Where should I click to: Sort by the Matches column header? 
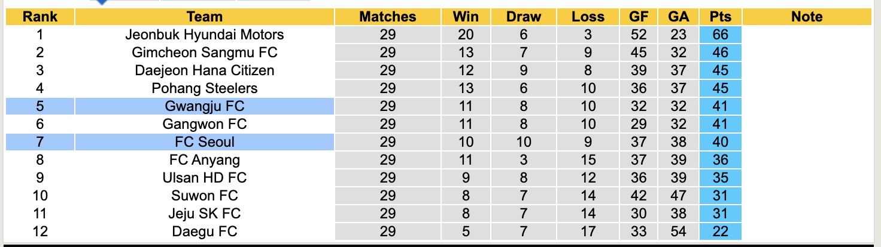click(x=387, y=17)
